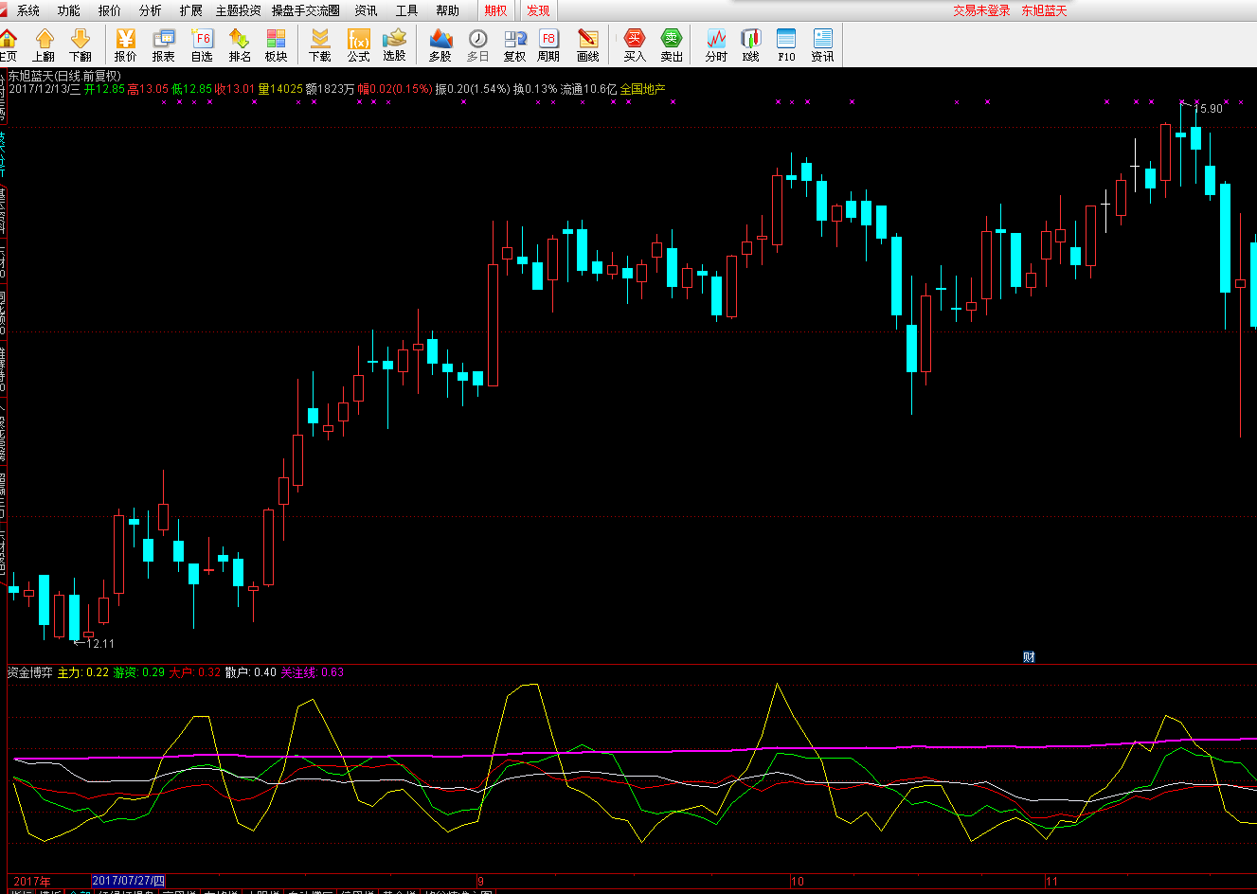Click the 关注线: 0.63 indicator value

313,672
